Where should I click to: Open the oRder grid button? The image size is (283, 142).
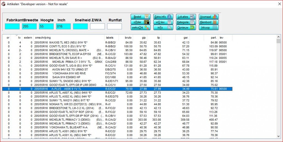coord(140,22)
